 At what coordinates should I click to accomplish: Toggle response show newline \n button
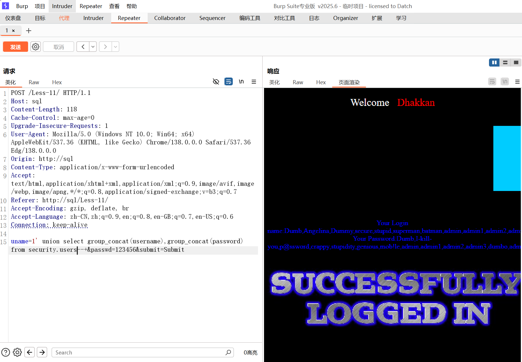coord(505,82)
